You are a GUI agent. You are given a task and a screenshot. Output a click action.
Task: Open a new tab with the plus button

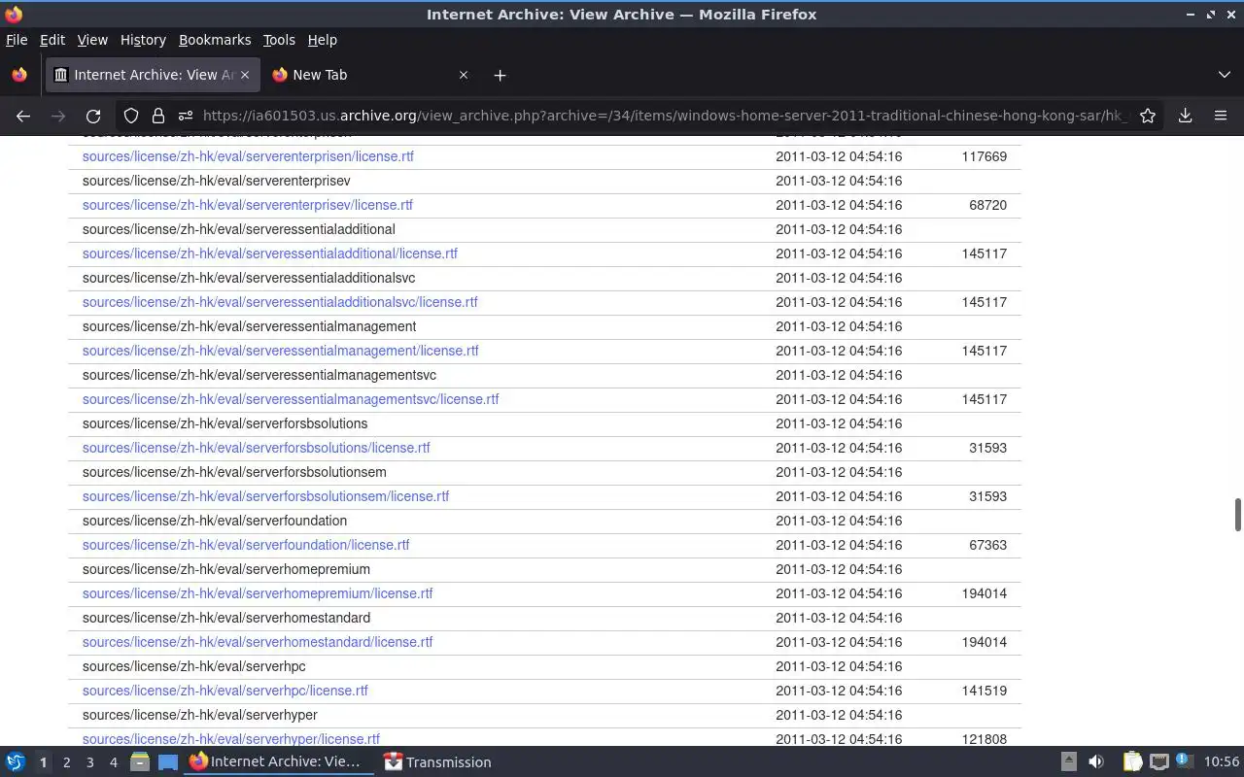pos(500,75)
